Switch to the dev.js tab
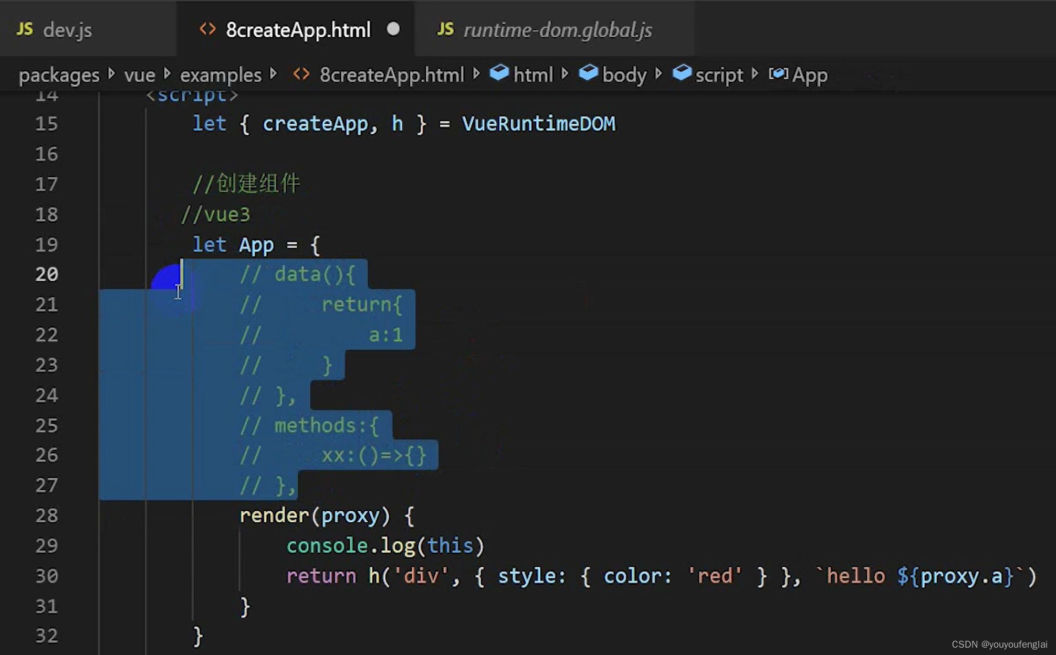The width and height of the screenshot is (1056, 655). [x=67, y=30]
